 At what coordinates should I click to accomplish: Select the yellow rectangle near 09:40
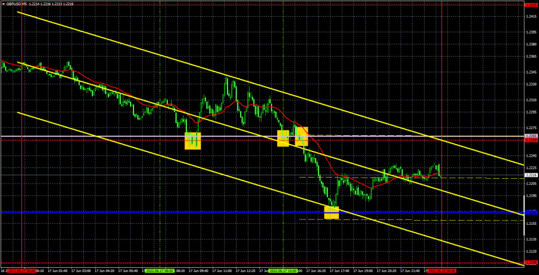click(193, 140)
